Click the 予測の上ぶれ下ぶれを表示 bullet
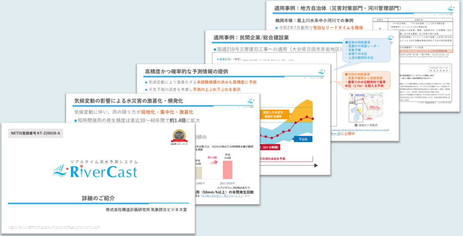463x236 pixels. [193, 90]
